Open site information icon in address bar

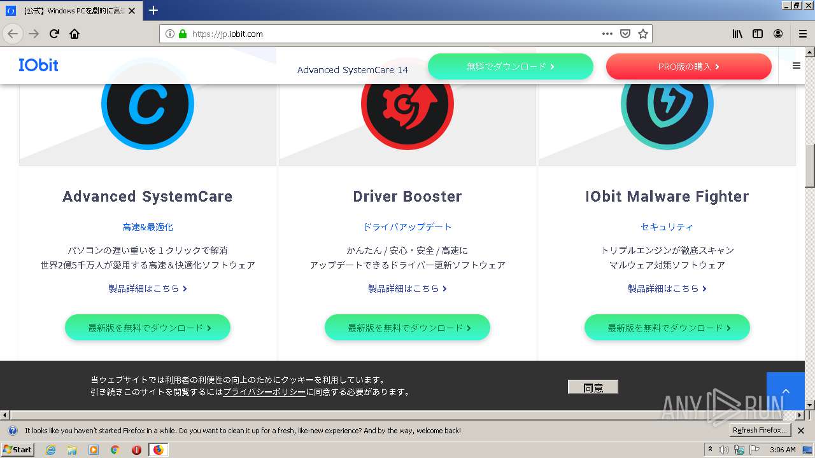click(170, 34)
